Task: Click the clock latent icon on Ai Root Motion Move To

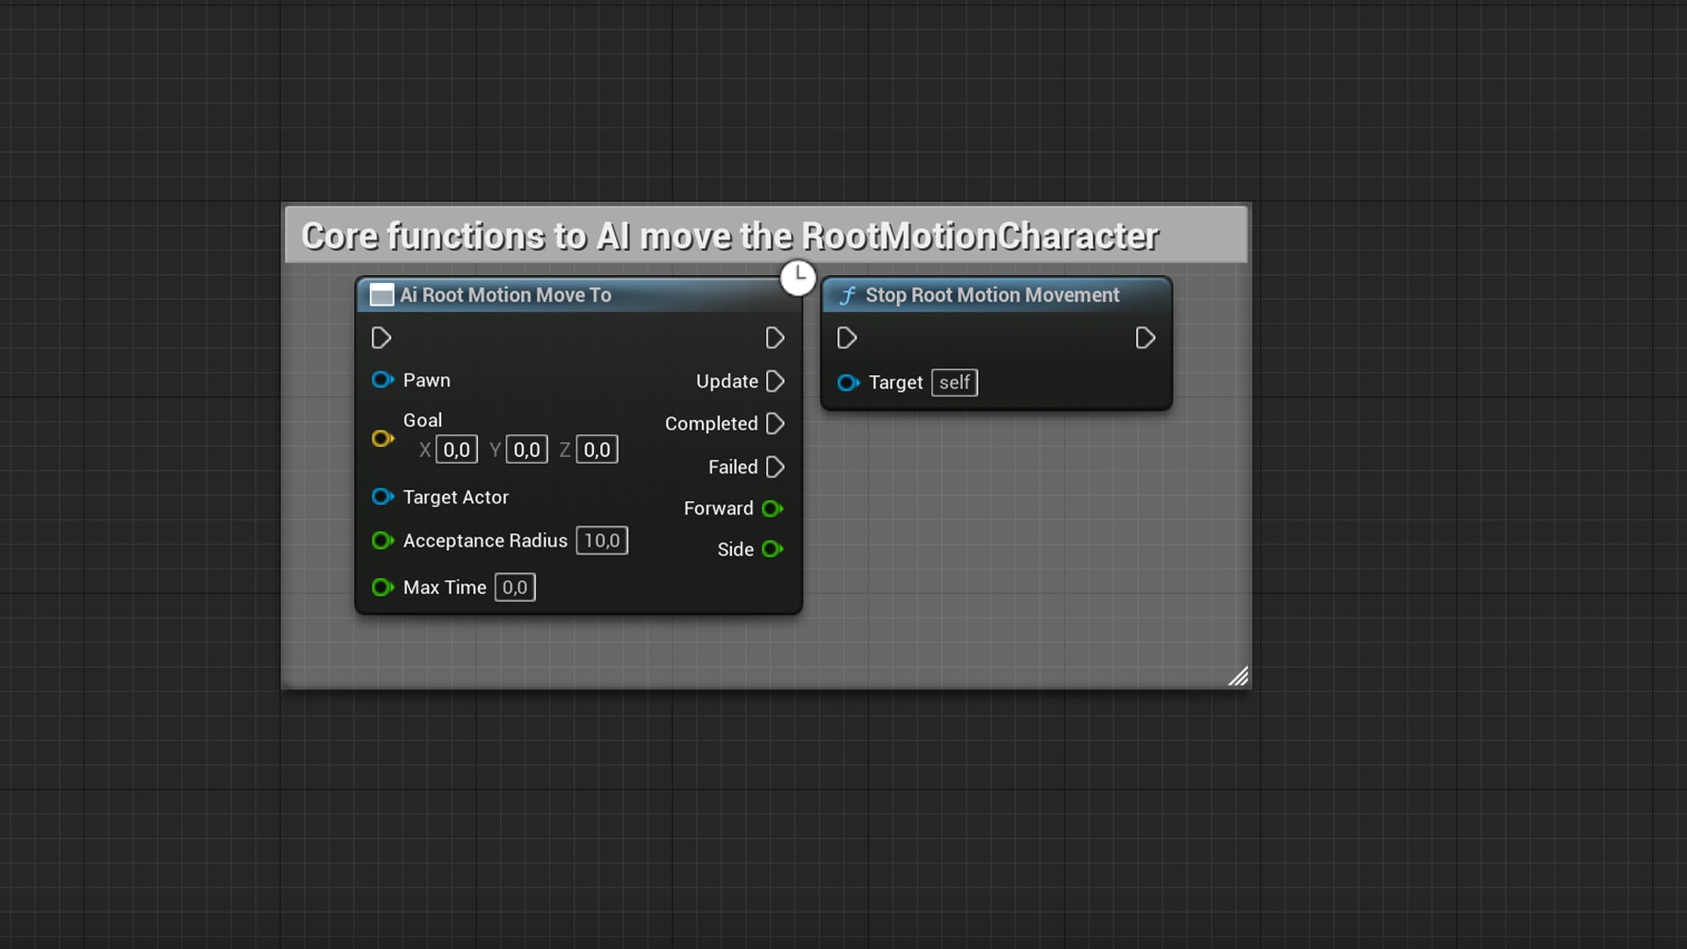Action: (799, 278)
